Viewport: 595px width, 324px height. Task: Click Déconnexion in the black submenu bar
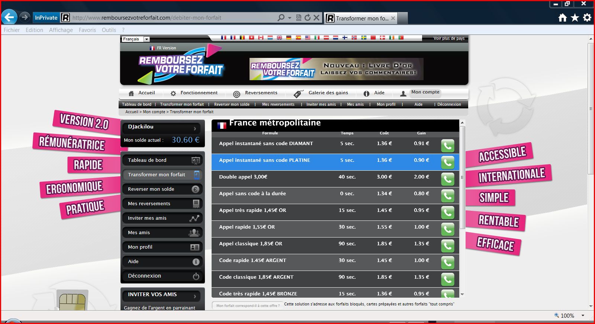click(449, 105)
